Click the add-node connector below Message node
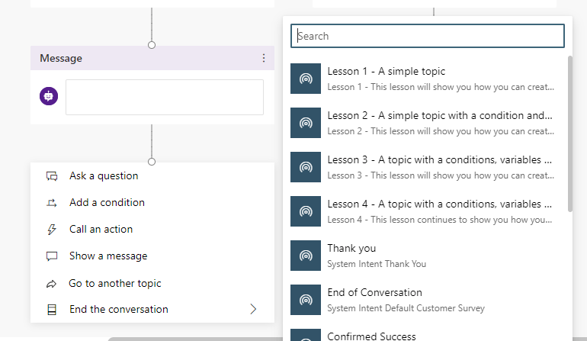587x341 pixels. click(x=152, y=162)
